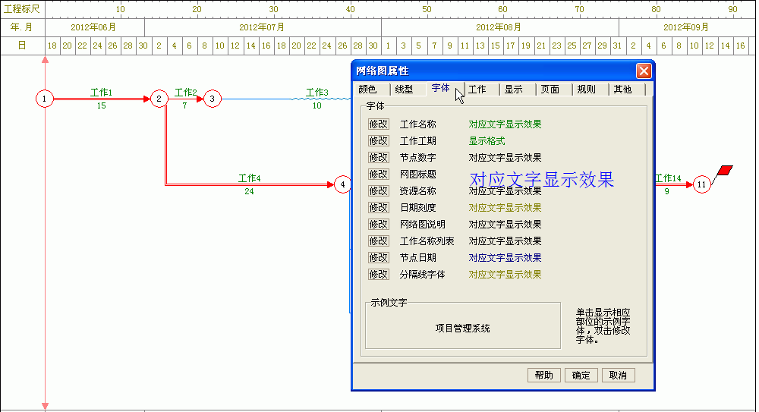Click 修改 button for 网络图说明
Screen dimensions: 759x412
[378, 225]
